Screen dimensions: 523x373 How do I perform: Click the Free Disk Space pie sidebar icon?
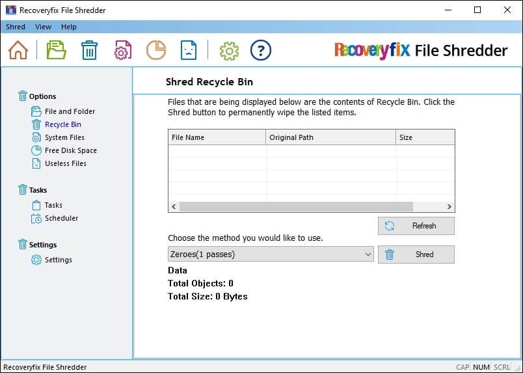click(x=36, y=150)
